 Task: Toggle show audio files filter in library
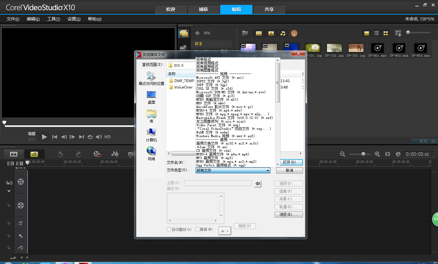[283, 33]
